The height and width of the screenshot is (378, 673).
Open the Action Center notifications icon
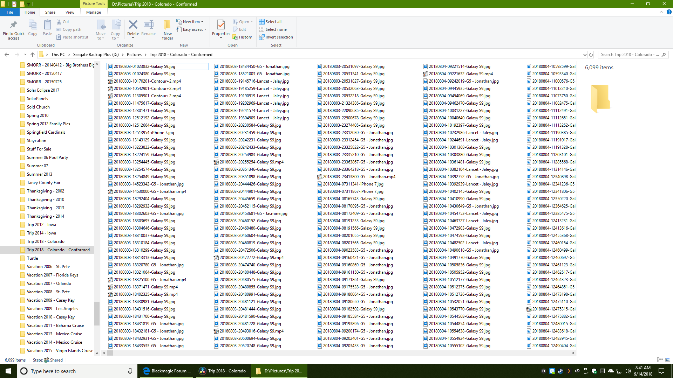[661, 371]
